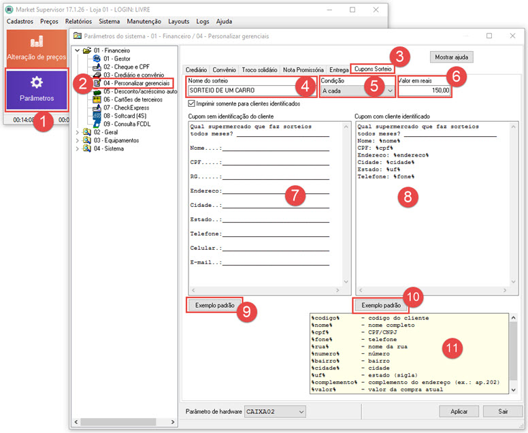The image size is (528, 433).
Task: Click the Valor em reais field
Action: pyautogui.click(x=425, y=91)
